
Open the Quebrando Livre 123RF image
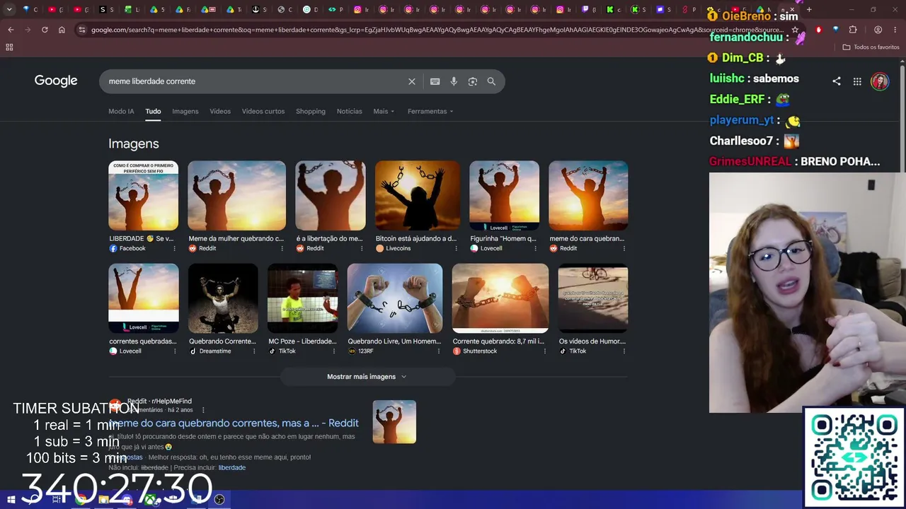click(x=395, y=298)
